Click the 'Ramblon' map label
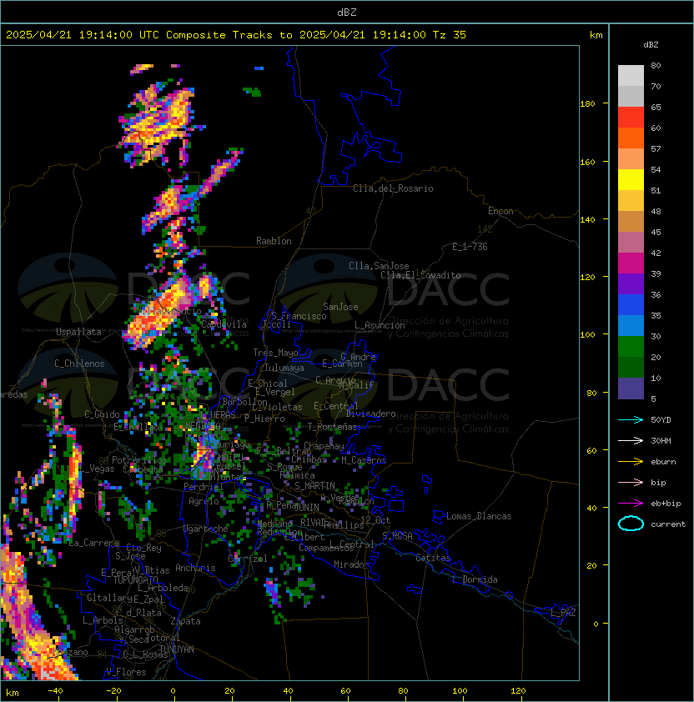The width and height of the screenshot is (694, 702). tap(274, 241)
